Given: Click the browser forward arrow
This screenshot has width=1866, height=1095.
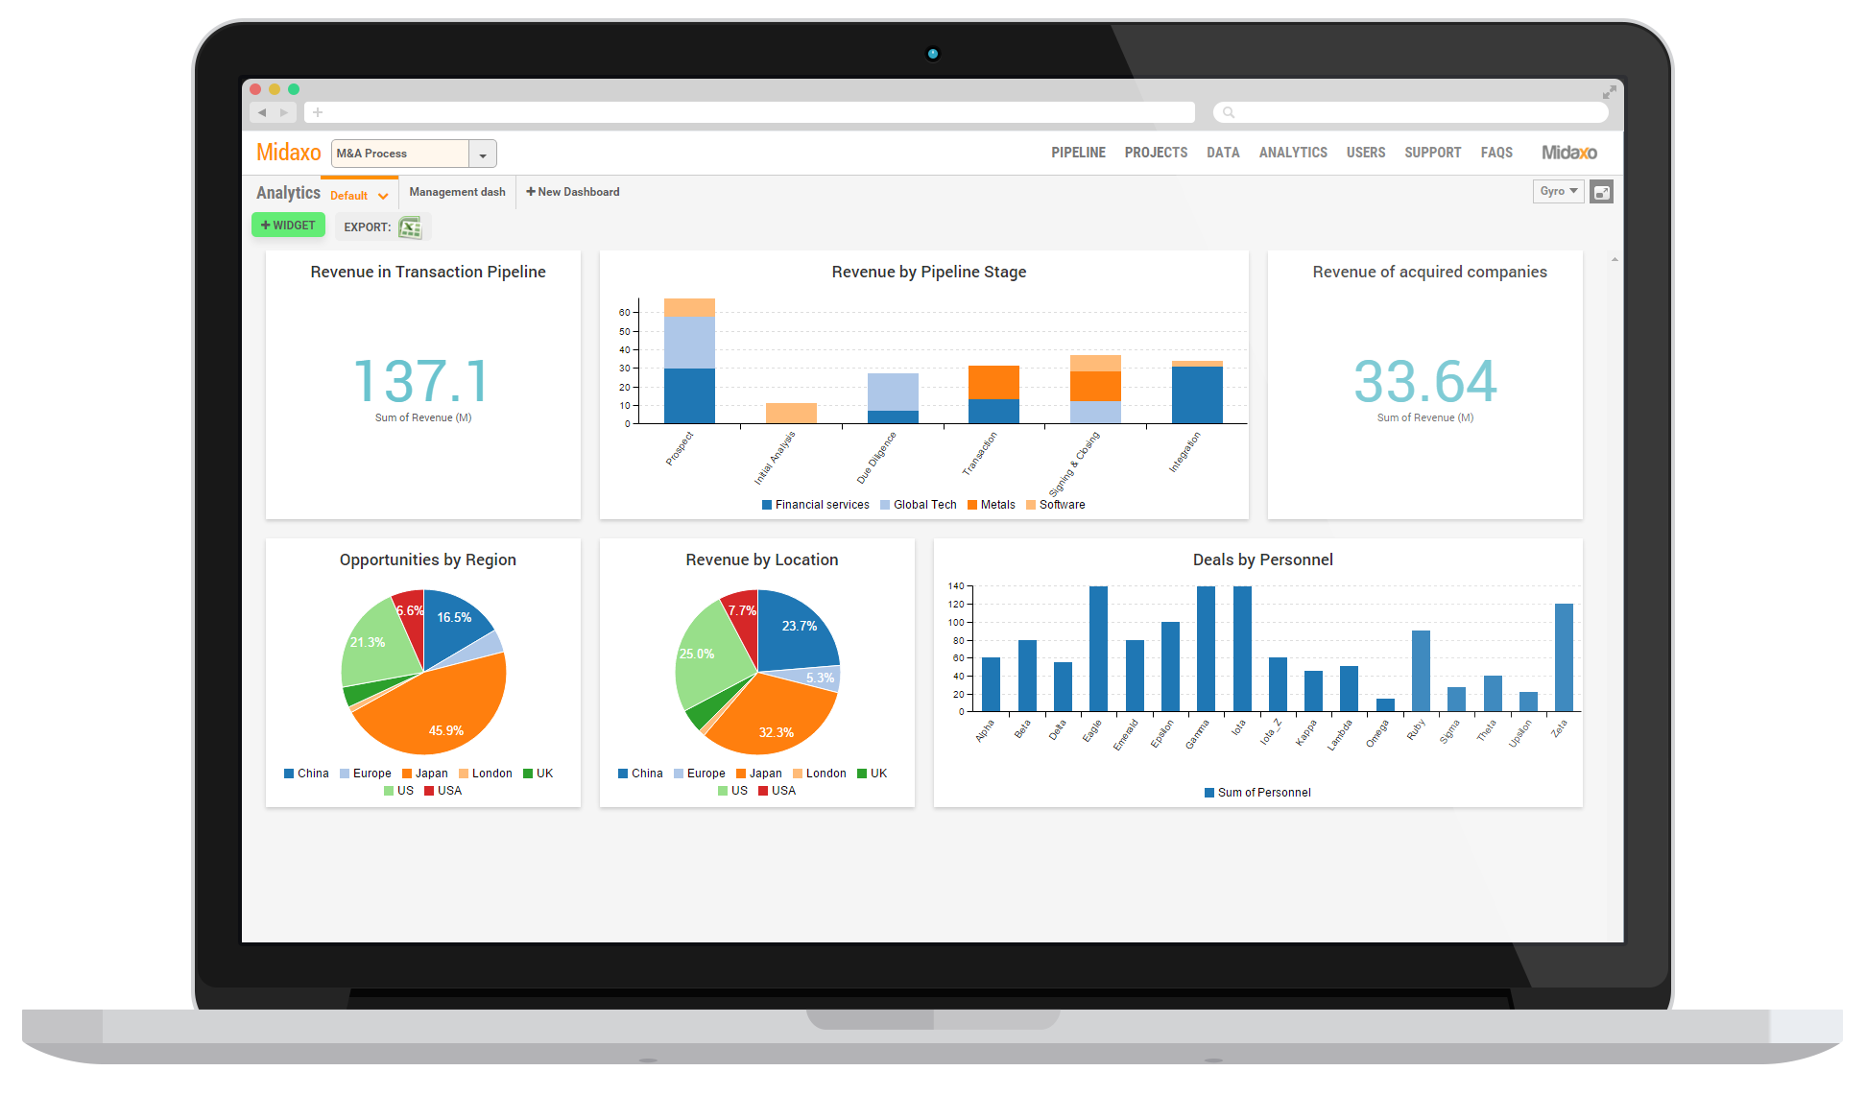Looking at the screenshot, I should point(284,112).
